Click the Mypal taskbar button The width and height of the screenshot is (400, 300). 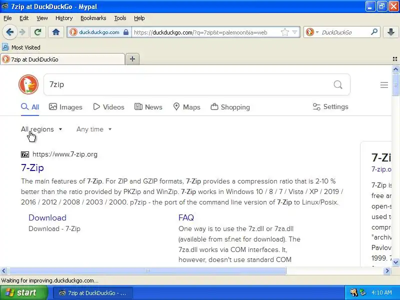pyautogui.click(x=93, y=293)
